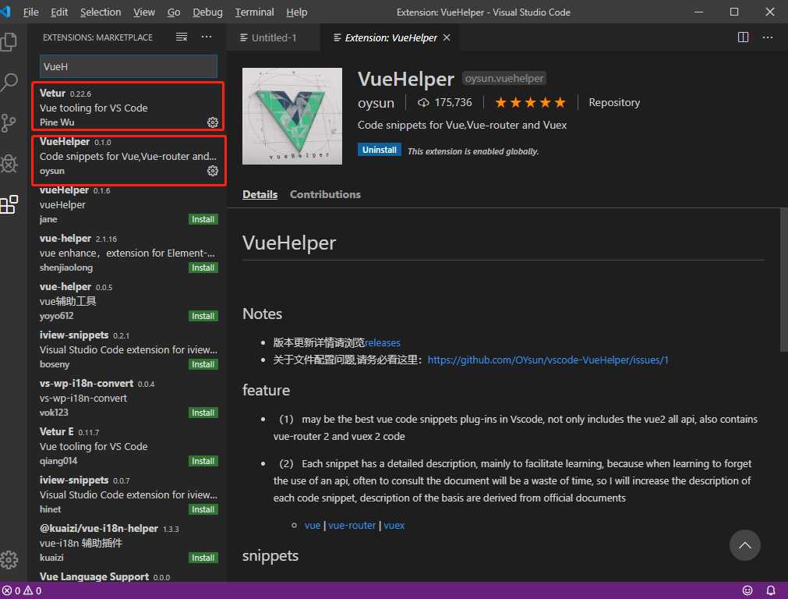The height and width of the screenshot is (599, 788).
Task: Open the vue documentation link
Action: pos(312,526)
